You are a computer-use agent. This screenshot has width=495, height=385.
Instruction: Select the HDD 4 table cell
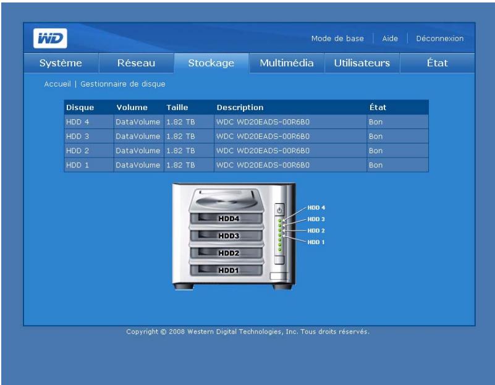(x=89, y=122)
